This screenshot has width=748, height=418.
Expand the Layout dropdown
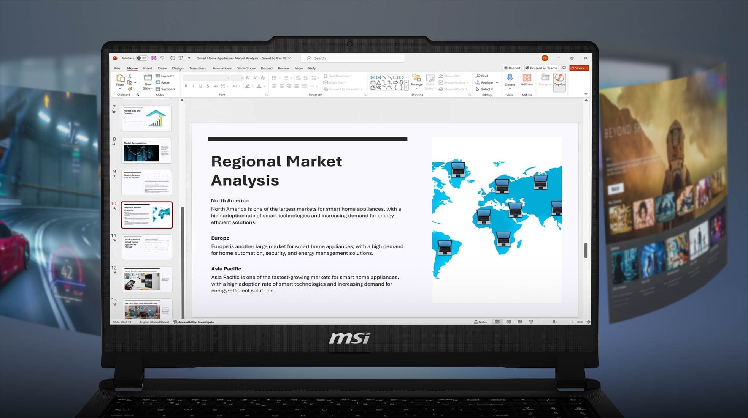coord(165,76)
